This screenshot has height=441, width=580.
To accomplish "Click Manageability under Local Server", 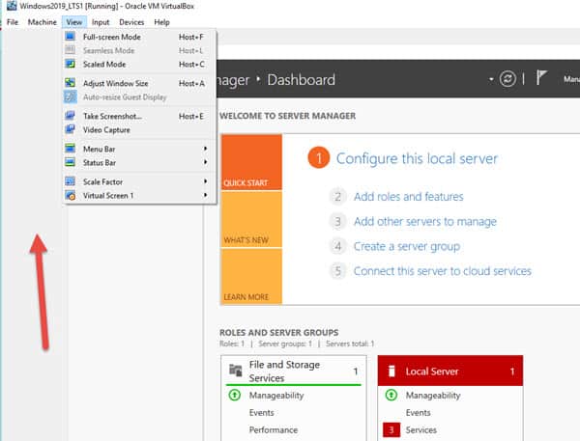I will [x=433, y=396].
